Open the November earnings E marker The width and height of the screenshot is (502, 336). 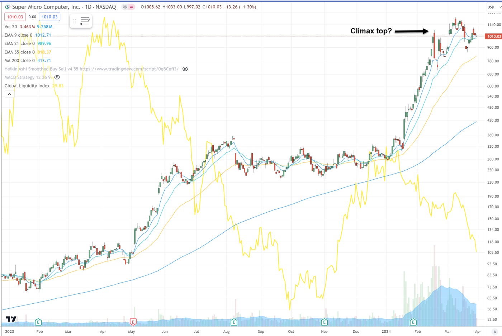324,322
